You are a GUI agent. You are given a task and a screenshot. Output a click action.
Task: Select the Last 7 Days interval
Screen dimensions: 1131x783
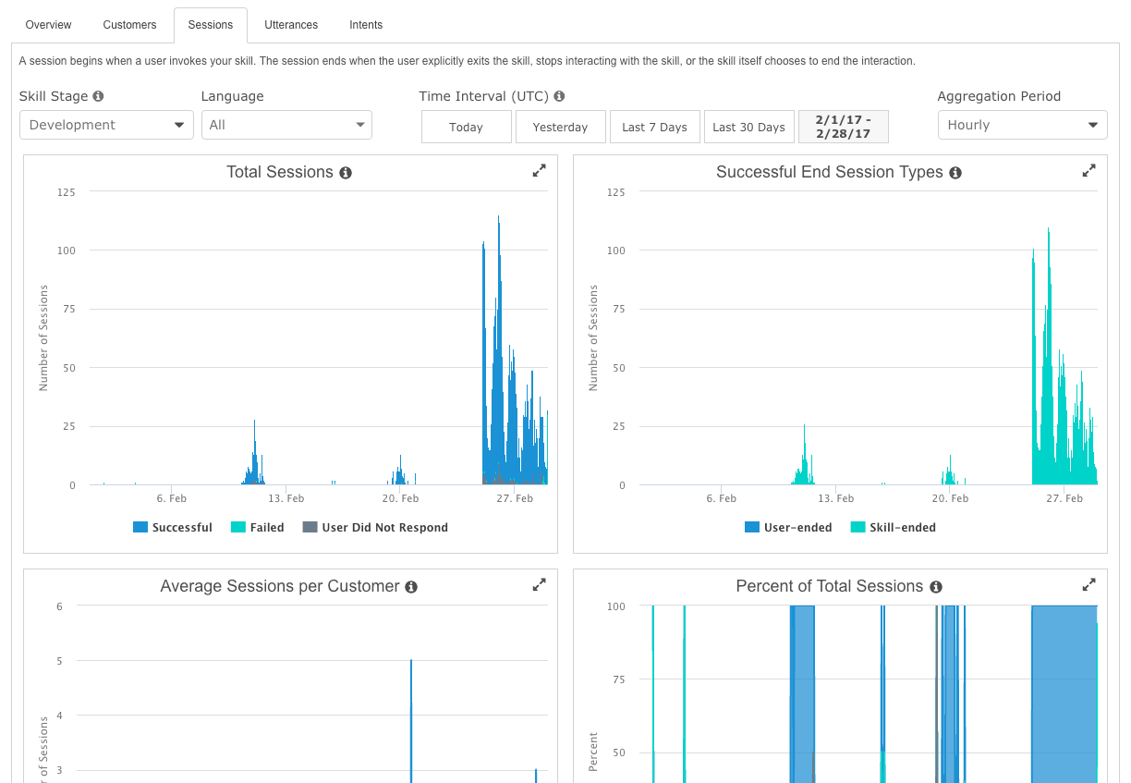654,128
